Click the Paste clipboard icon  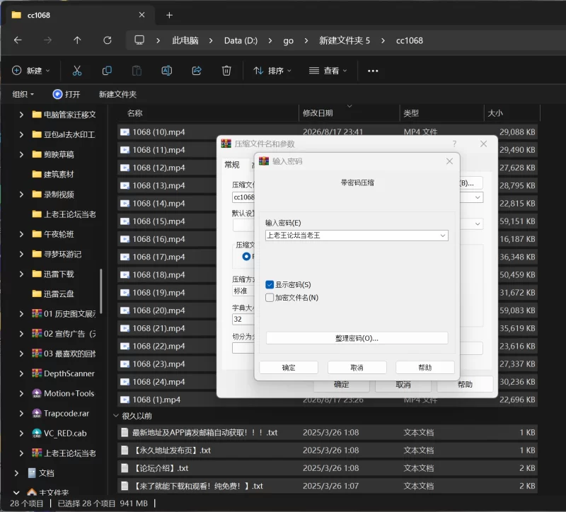click(x=137, y=71)
